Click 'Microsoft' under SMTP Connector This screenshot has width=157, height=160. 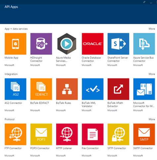(138, 156)
